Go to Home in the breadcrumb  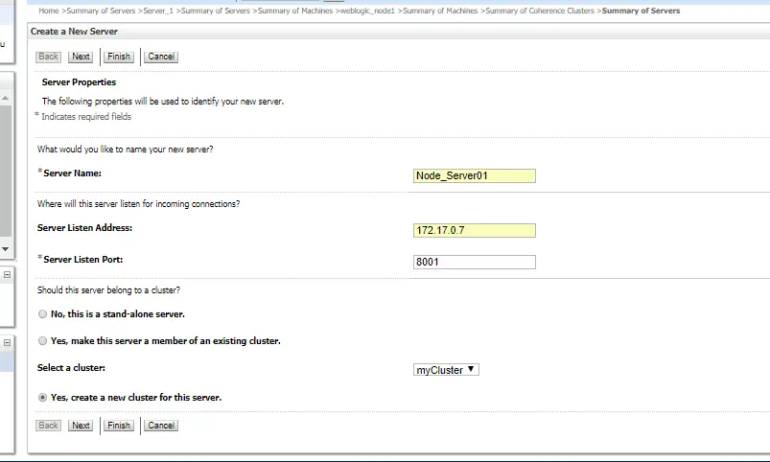pos(49,11)
